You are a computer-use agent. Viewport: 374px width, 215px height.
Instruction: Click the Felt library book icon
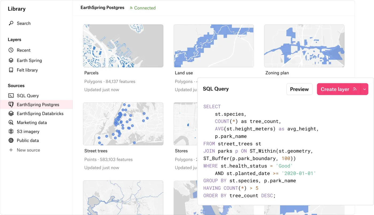click(x=11, y=70)
